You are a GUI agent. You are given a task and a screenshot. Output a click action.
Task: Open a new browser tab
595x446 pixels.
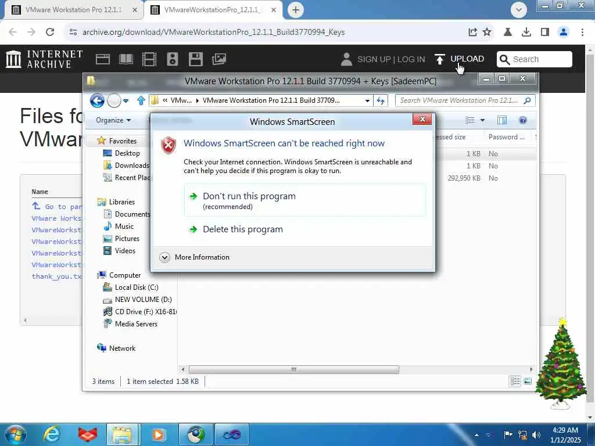point(296,10)
